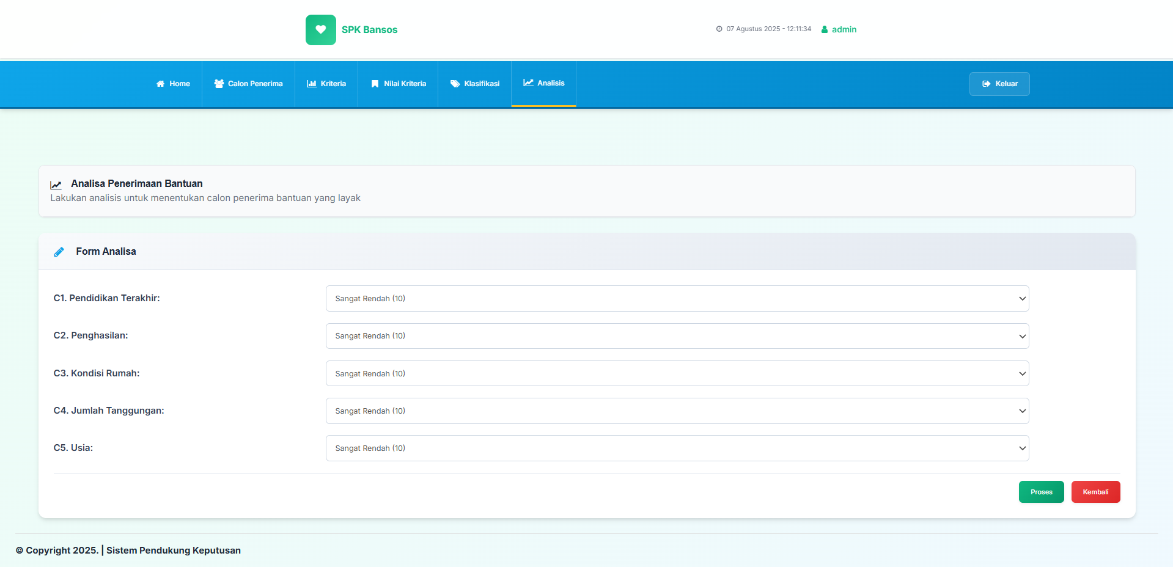The width and height of the screenshot is (1173, 567).
Task: Click the Sistem Pendukung Keputusan footer text
Action: (174, 551)
